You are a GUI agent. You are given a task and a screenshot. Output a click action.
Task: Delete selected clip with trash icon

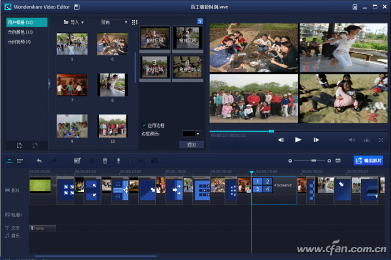[x=105, y=161]
